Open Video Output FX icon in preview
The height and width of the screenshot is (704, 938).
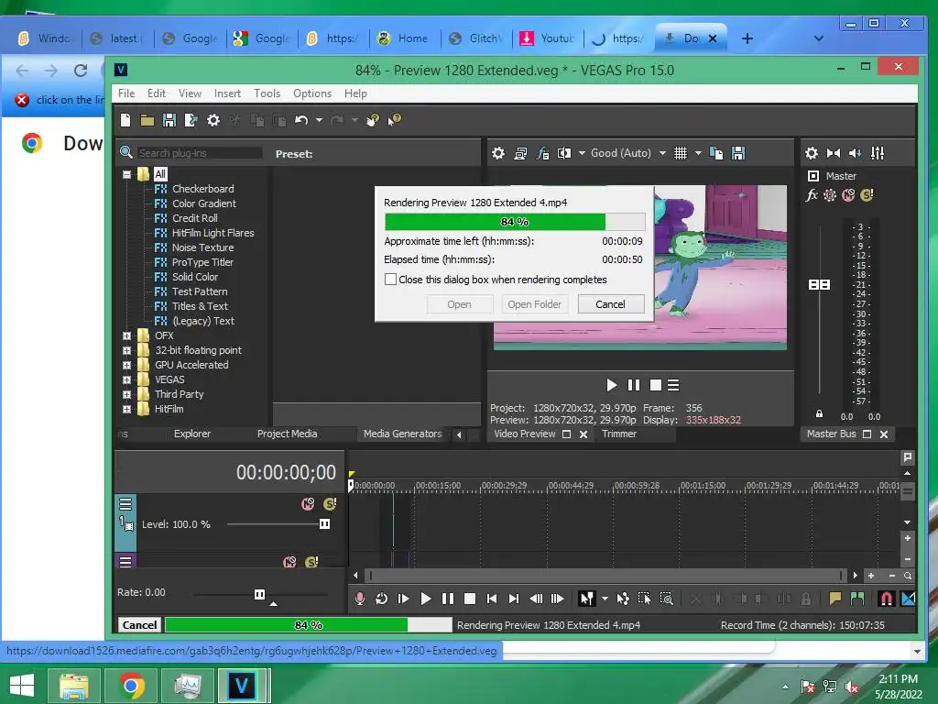coord(542,153)
